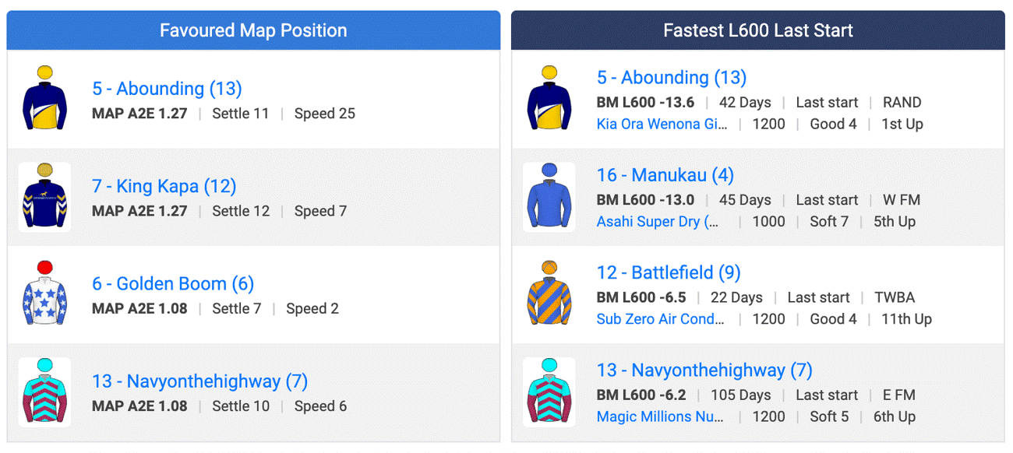Open the Kia Ora Wenona Gi... race link
The image size is (1013, 453).
pyautogui.click(x=662, y=124)
